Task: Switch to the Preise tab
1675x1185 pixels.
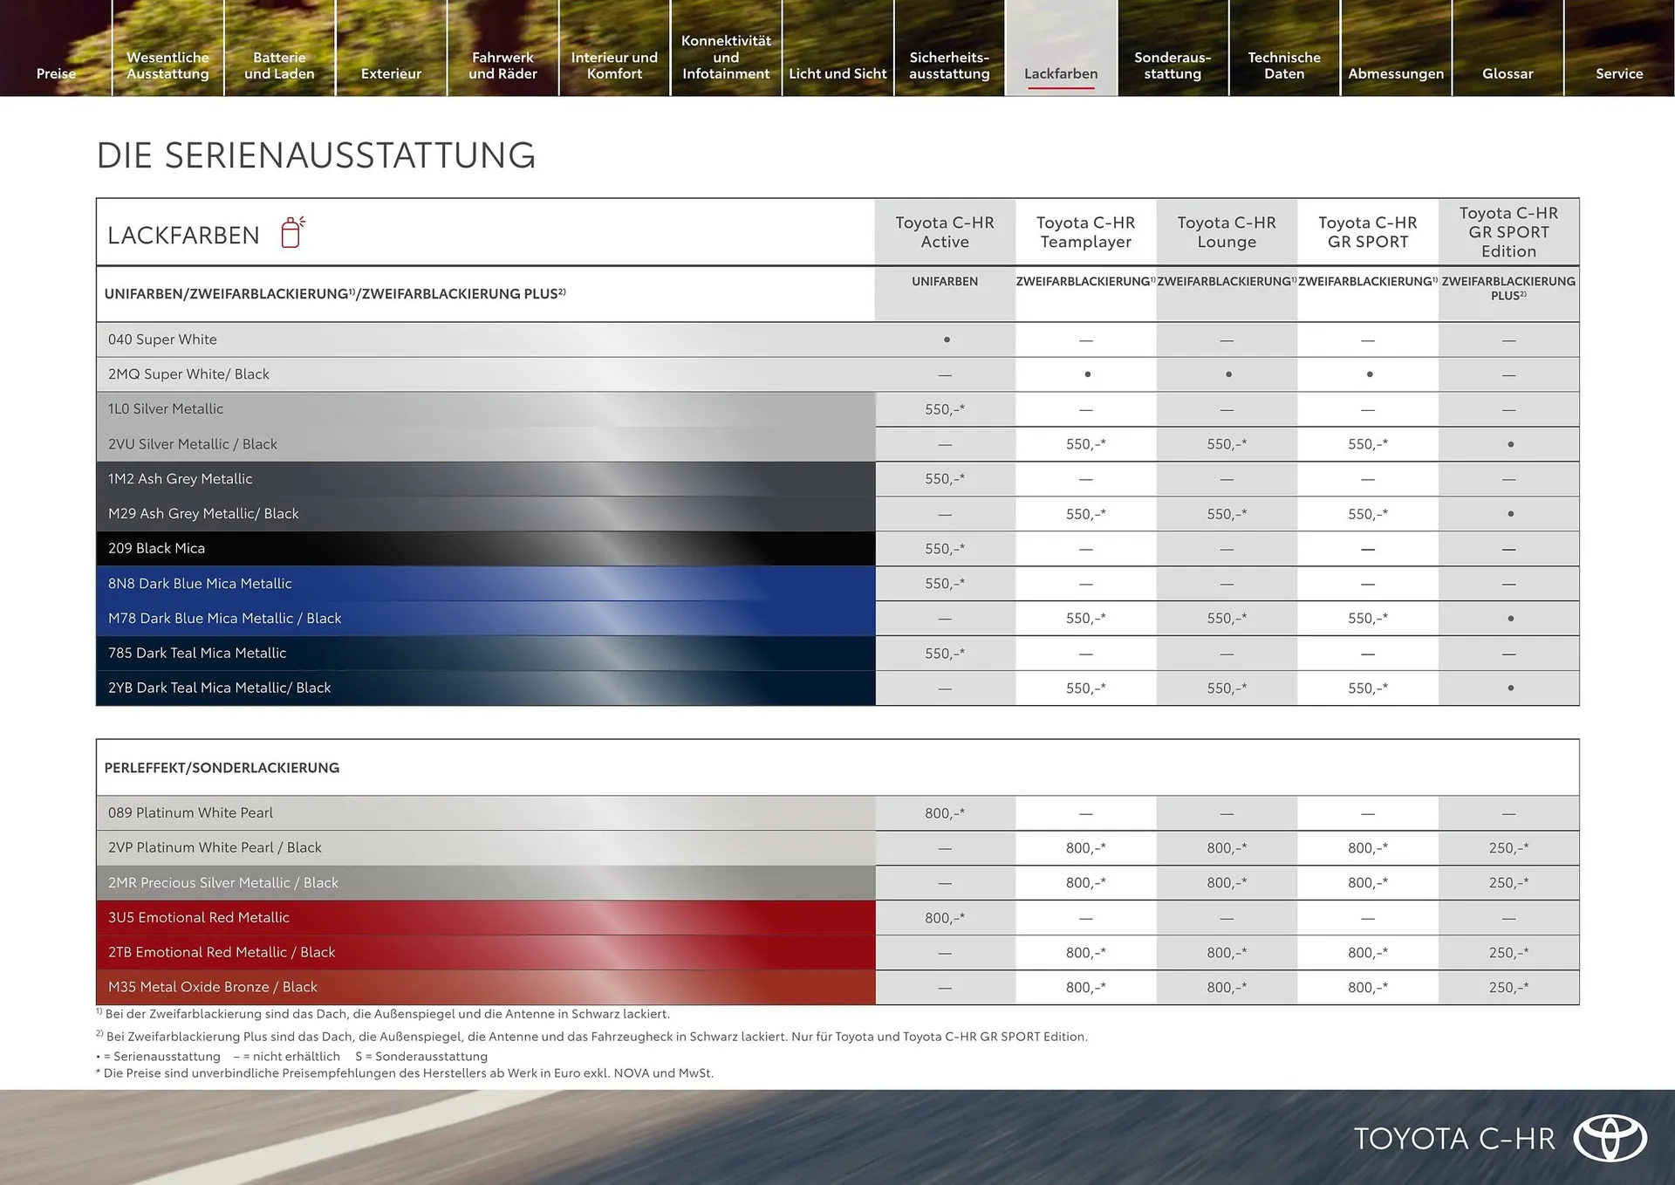Action: click(x=55, y=73)
